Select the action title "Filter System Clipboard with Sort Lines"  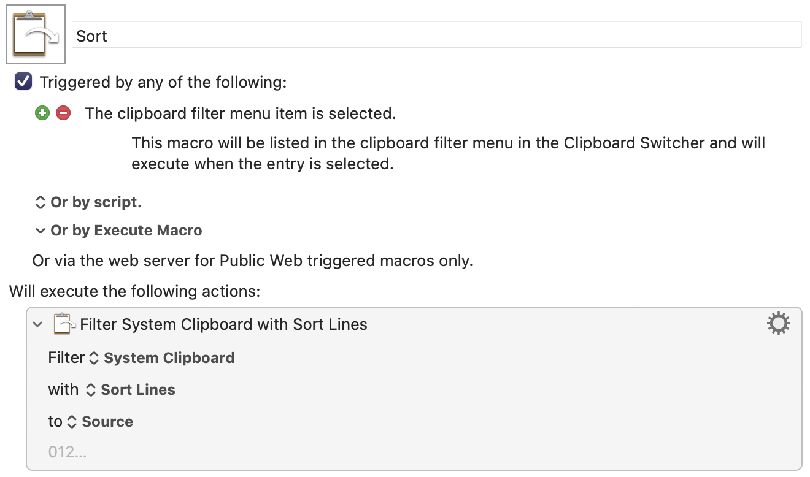click(x=224, y=324)
